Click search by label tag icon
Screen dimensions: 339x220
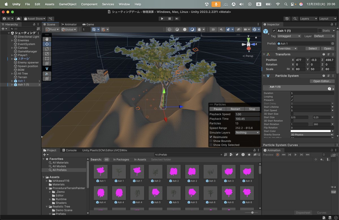237,155
